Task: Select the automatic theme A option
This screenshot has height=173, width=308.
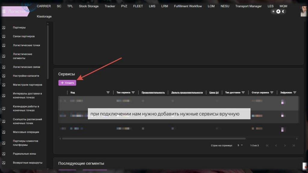Action: click(x=278, y=11)
